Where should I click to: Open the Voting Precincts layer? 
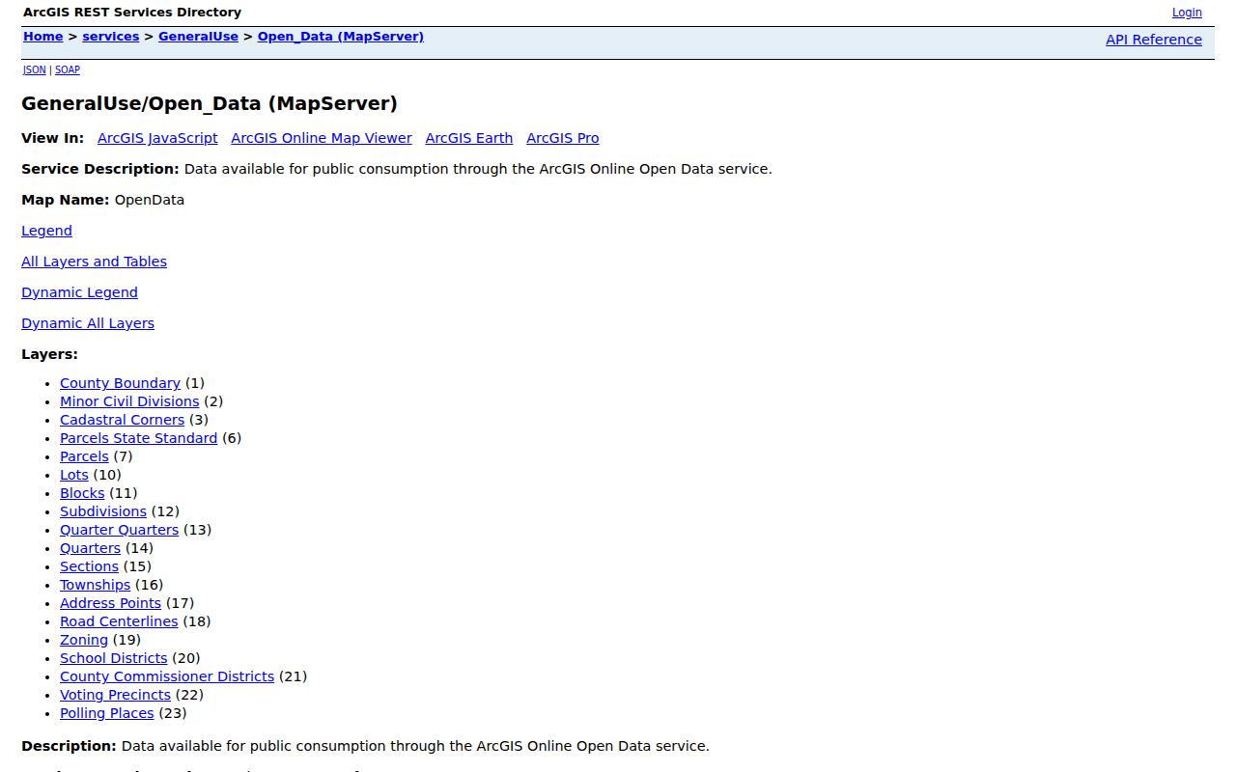(115, 695)
